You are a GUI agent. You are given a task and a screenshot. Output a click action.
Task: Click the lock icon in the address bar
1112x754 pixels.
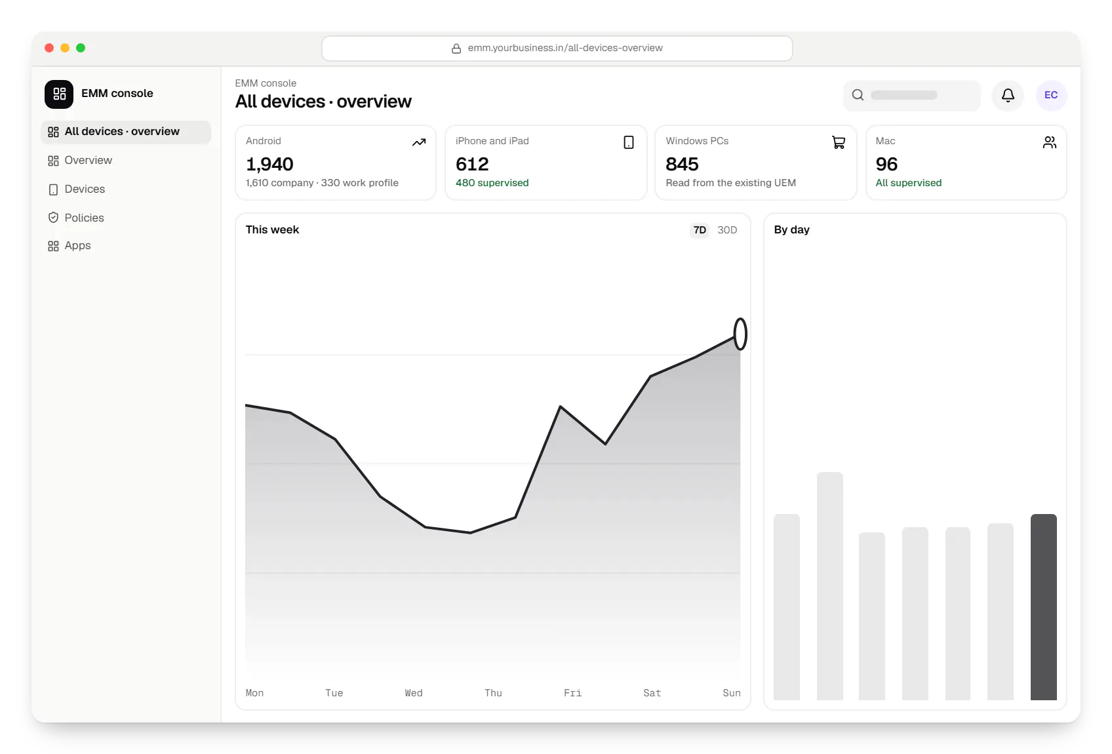point(456,49)
